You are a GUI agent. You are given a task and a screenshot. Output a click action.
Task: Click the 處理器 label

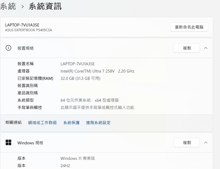pyautogui.click(x=24, y=71)
